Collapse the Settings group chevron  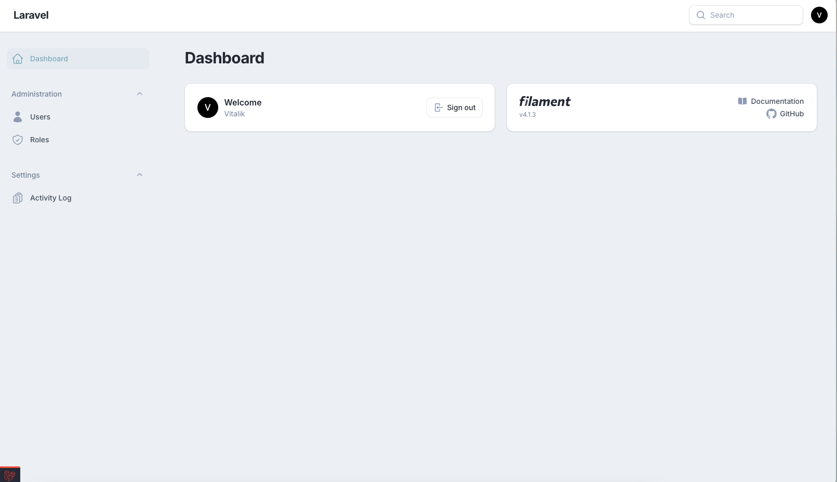pos(140,175)
